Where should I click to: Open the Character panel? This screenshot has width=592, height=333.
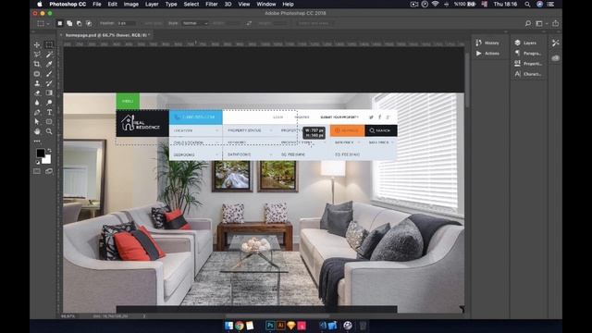click(x=528, y=74)
